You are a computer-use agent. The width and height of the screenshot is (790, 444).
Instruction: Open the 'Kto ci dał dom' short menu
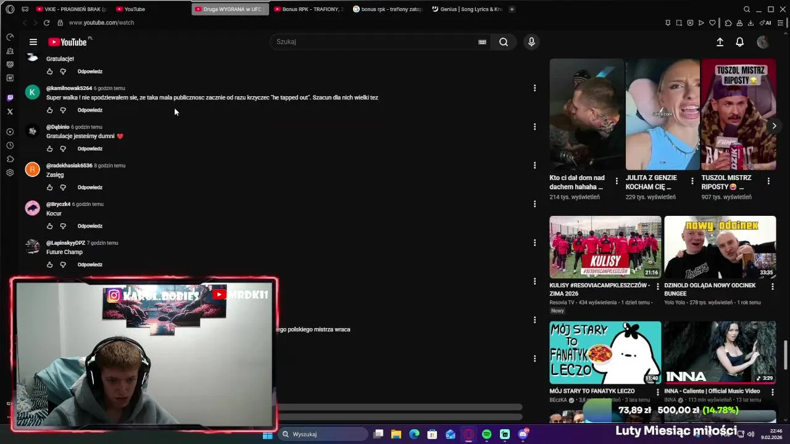[617, 181]
